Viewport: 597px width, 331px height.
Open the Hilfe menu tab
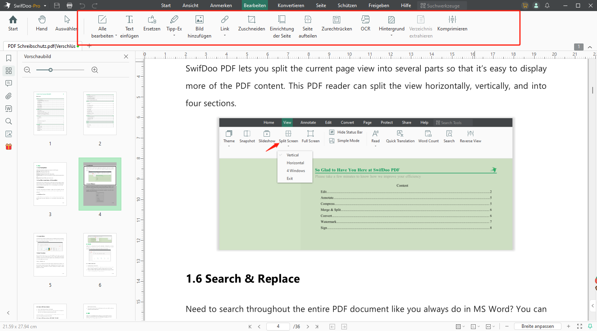pos(406,6)
